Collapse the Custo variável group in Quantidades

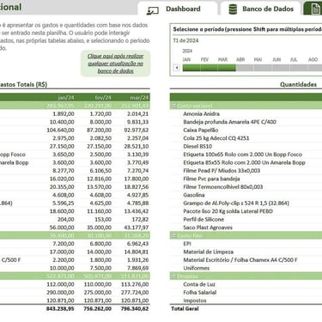[x=173, y=106]
